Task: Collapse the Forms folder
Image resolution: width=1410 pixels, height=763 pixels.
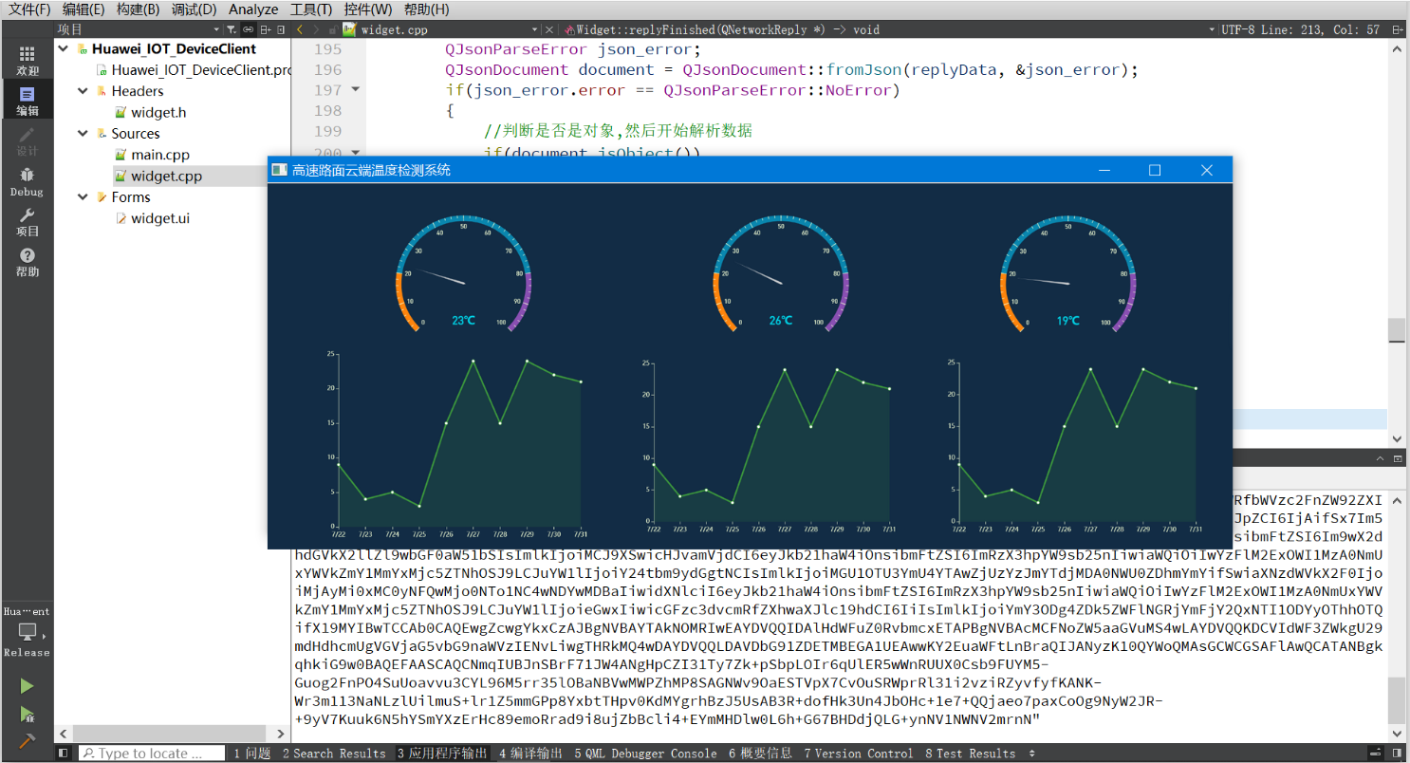Action: click(83, 197)
